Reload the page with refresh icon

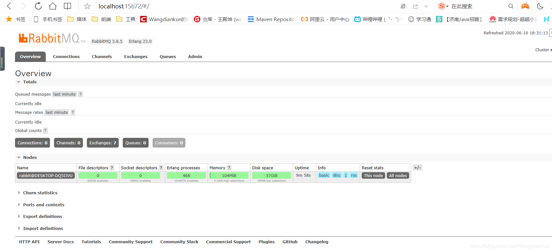click(x=38, y=6)
